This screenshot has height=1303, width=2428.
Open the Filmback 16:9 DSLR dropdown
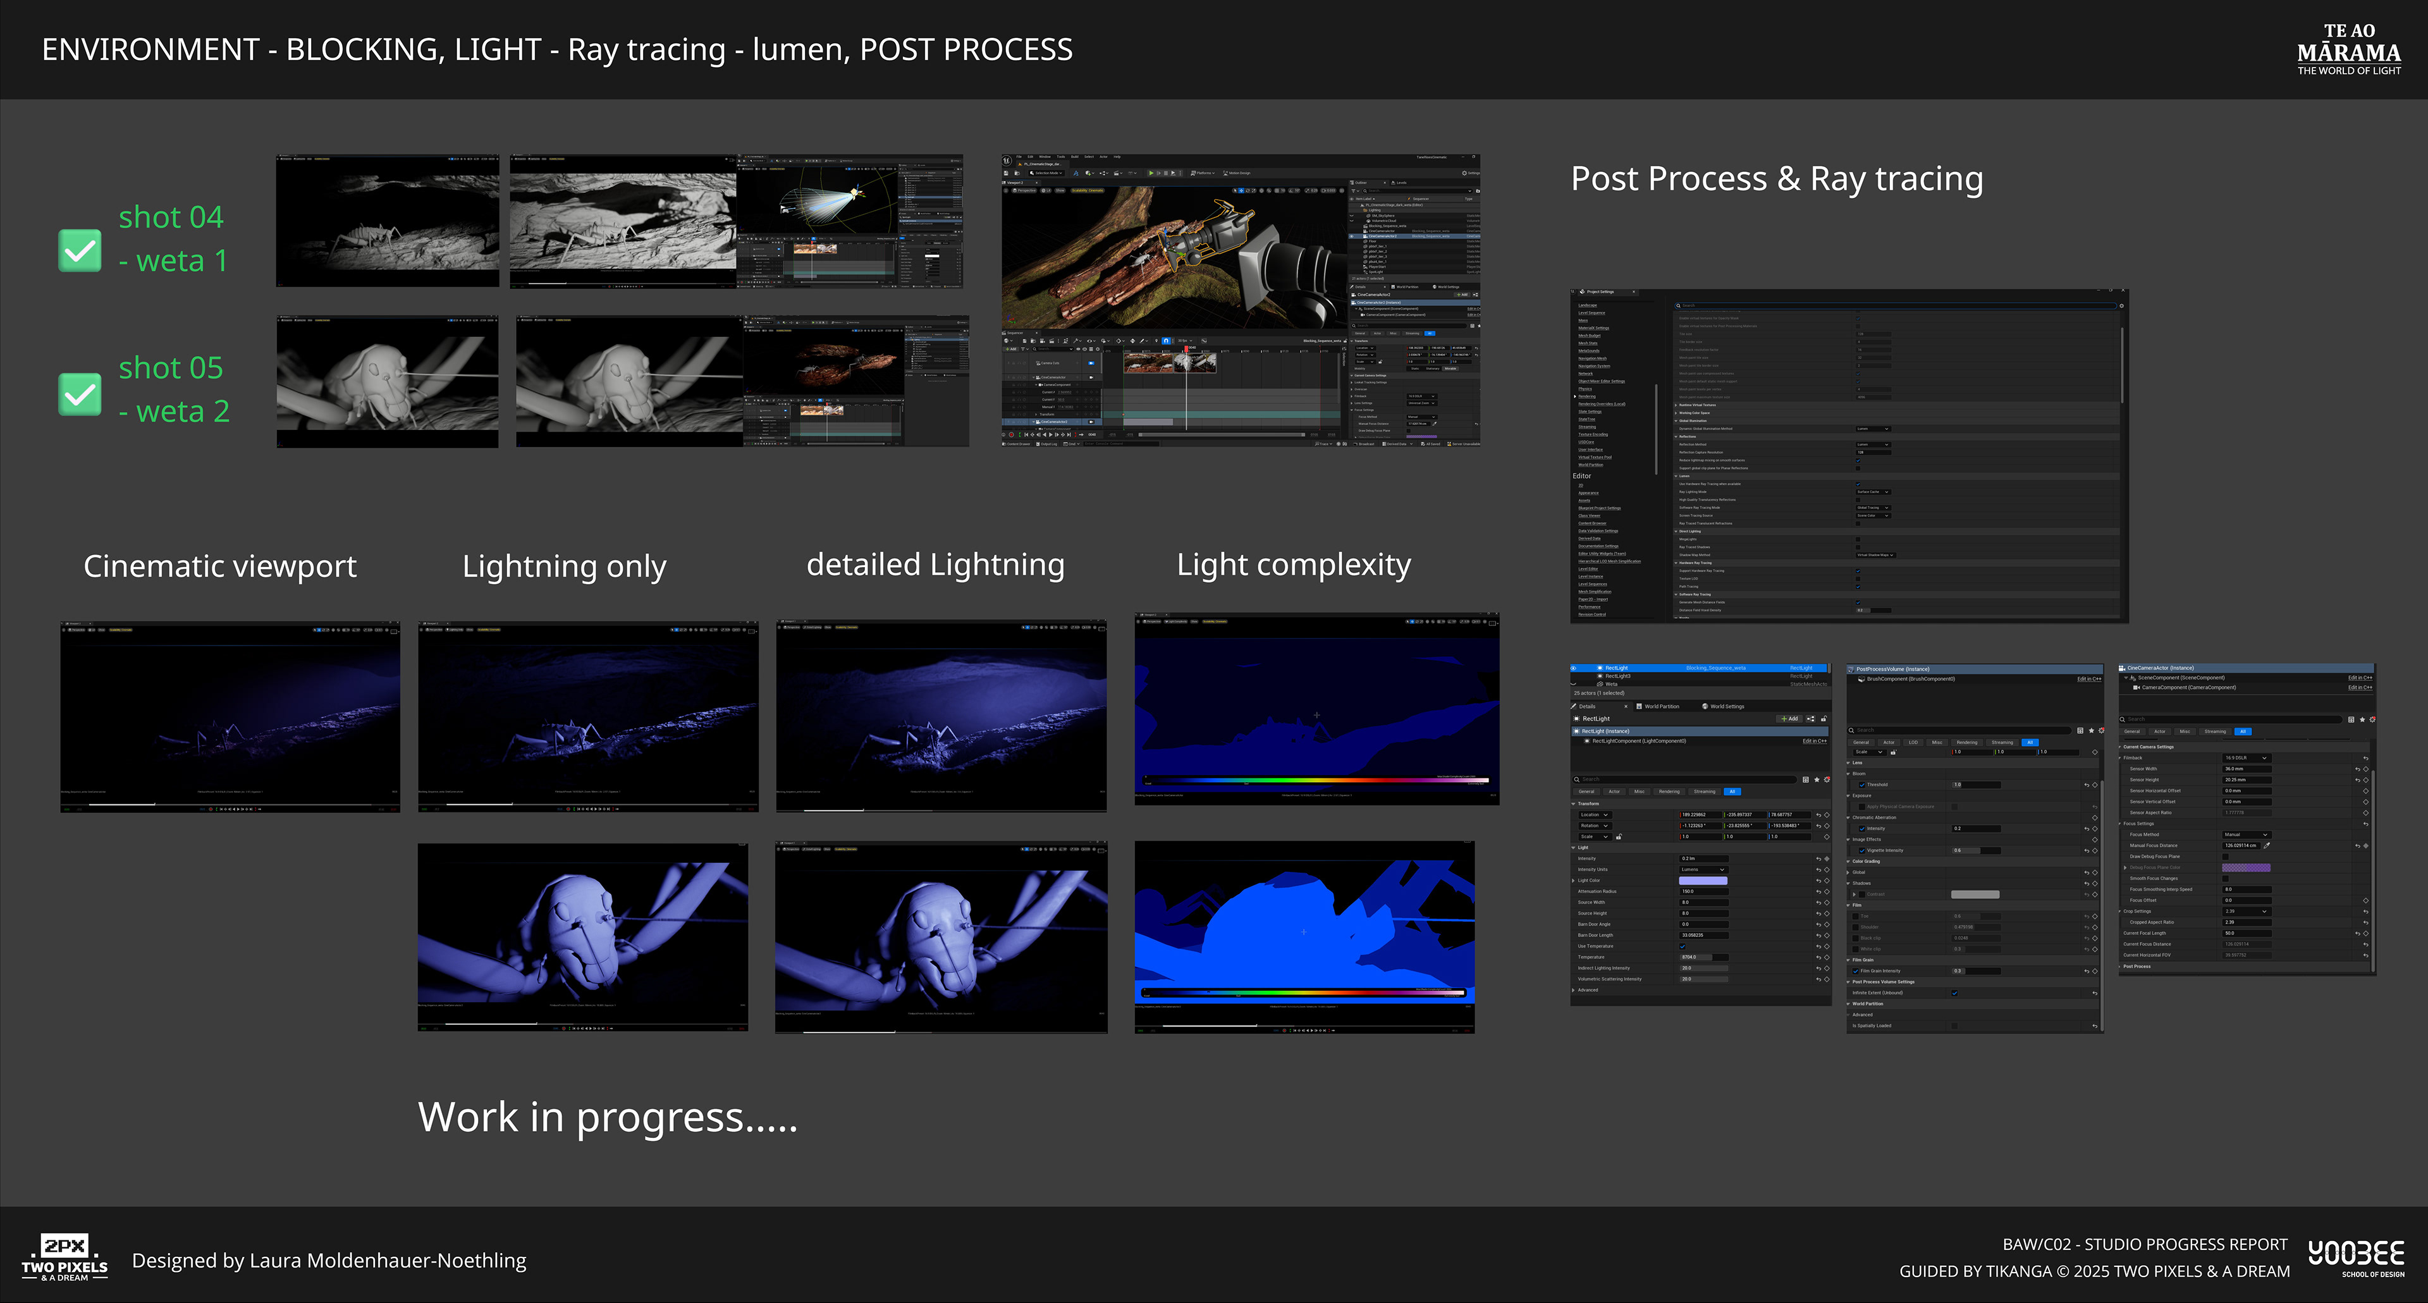coord(2247,757)
